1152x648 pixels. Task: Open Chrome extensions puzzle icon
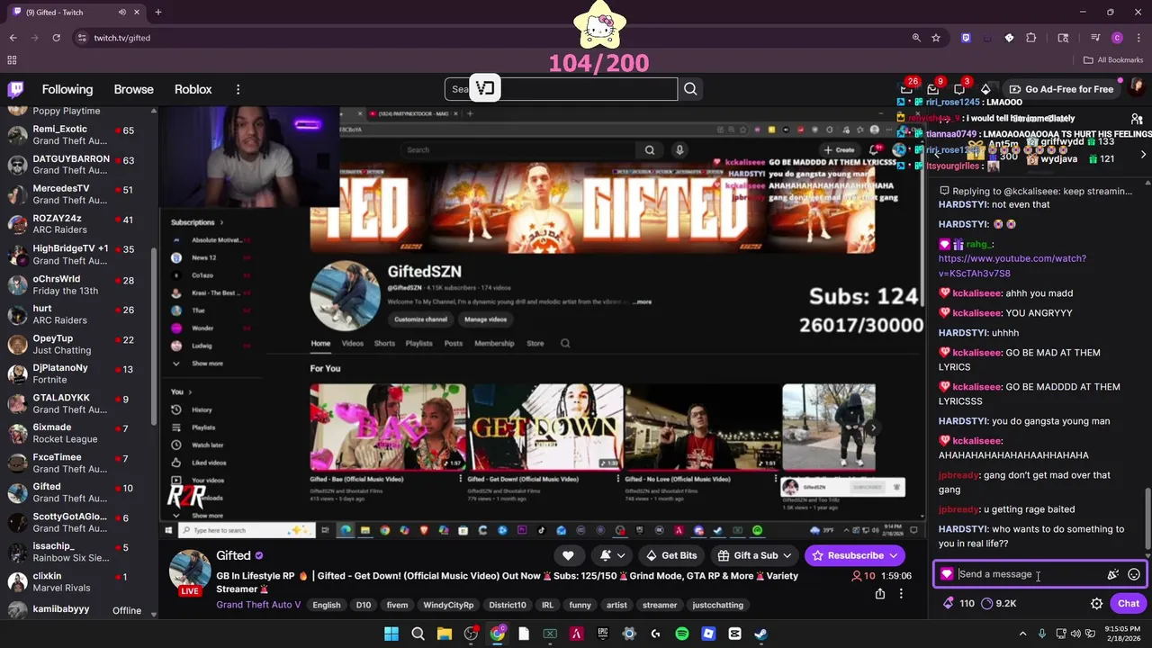(x=1031, y=38)
